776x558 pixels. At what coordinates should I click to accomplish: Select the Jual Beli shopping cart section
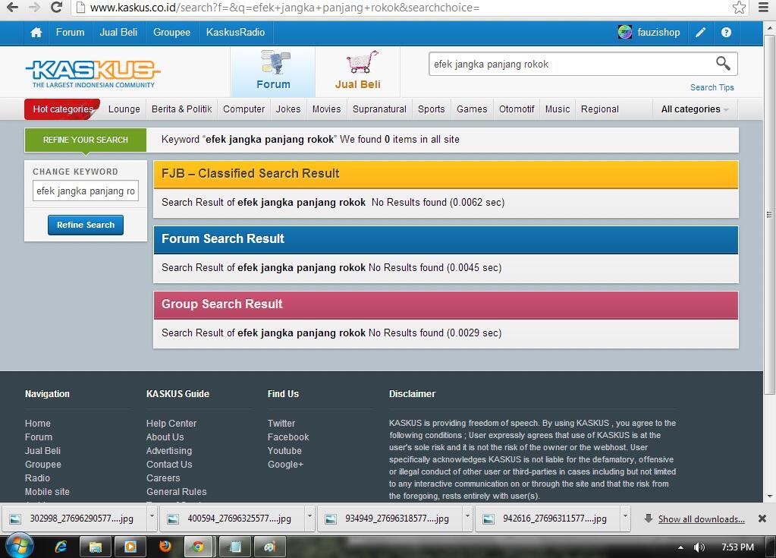(x=358, y=71)
